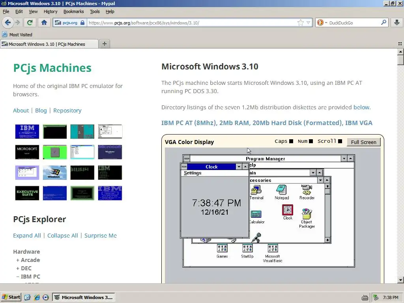The height and width of the screenshot is (303, 404).
Task: Bookmark this page with the star icon
Action: point(300,22)
